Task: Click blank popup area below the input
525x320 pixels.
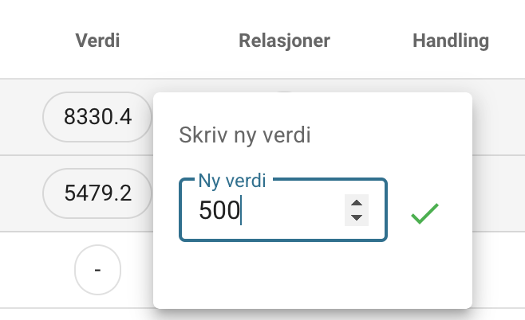Action: (x=313, y=274)
